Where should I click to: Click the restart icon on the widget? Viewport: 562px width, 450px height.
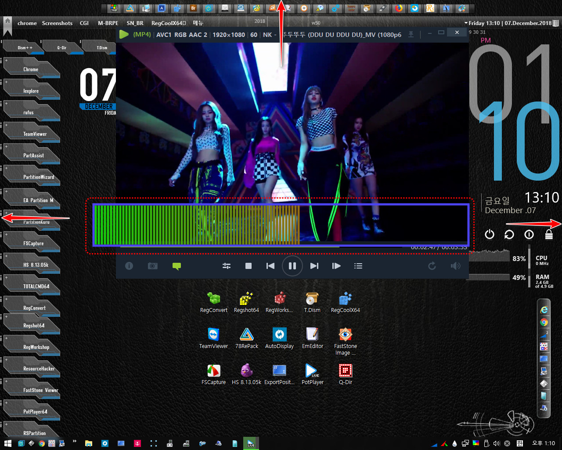coord(509,234)
